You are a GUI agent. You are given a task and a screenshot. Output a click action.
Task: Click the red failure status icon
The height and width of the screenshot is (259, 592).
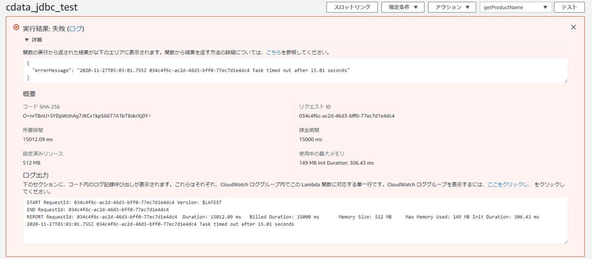[16, 28]
